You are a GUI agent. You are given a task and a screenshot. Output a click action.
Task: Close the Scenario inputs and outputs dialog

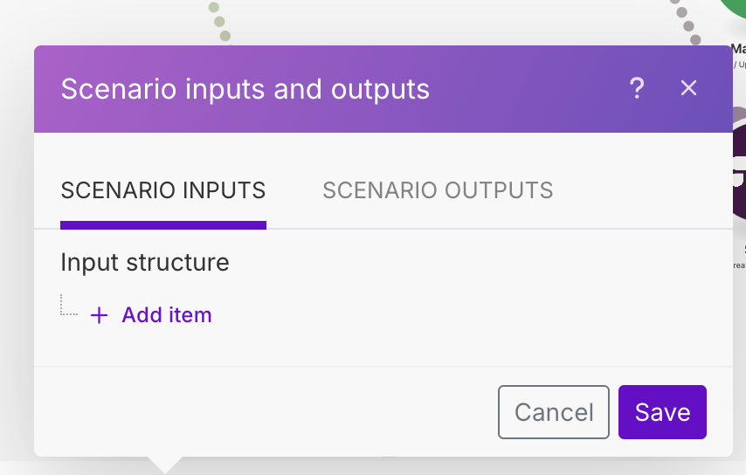[x=688, y=88]
